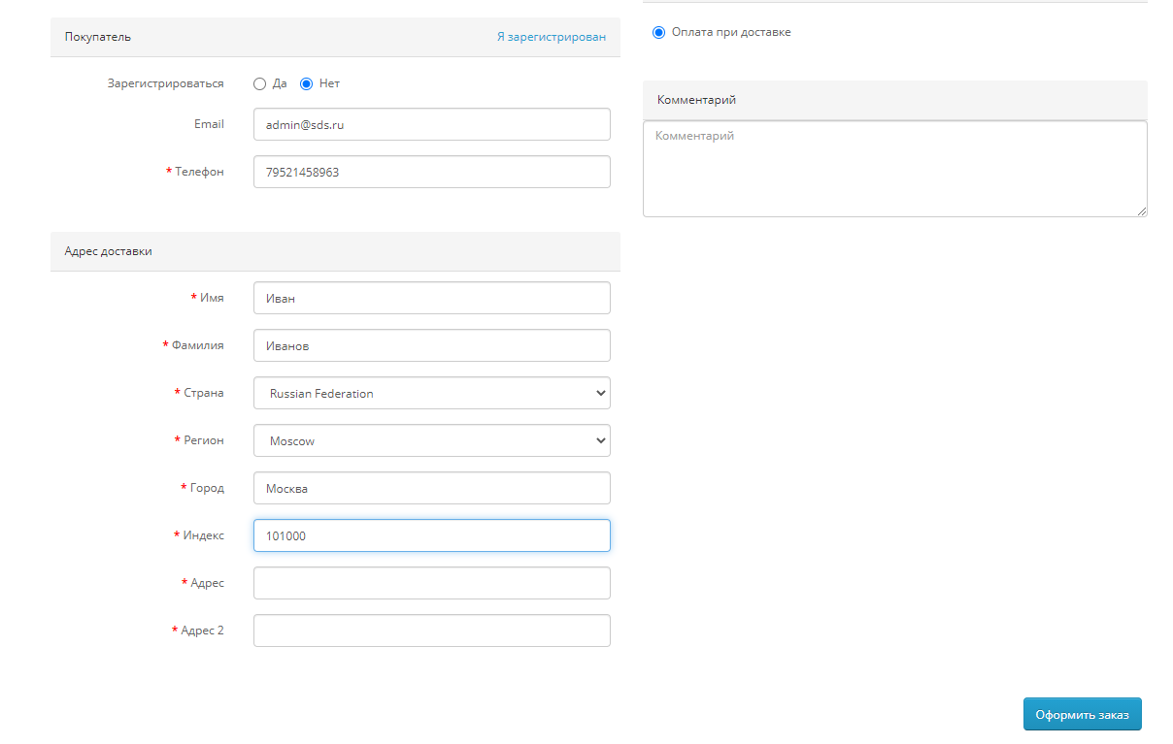Open the Страна country dropdown

point(432,393)
